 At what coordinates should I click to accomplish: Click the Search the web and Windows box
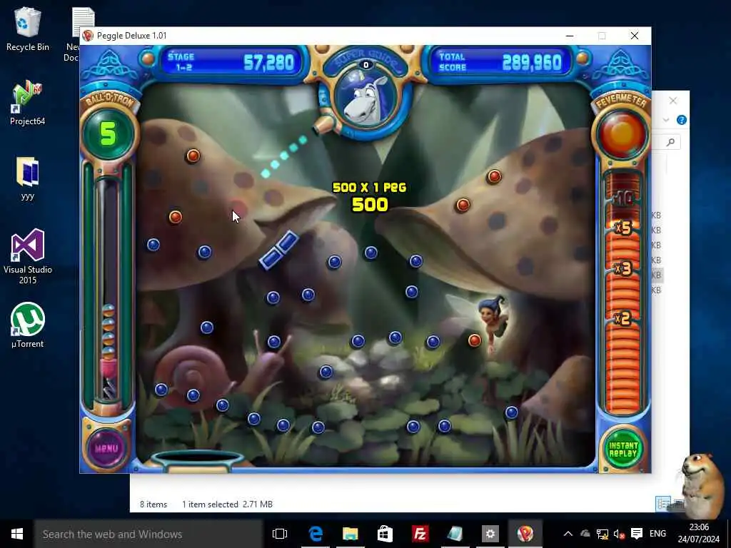point(148,534)
